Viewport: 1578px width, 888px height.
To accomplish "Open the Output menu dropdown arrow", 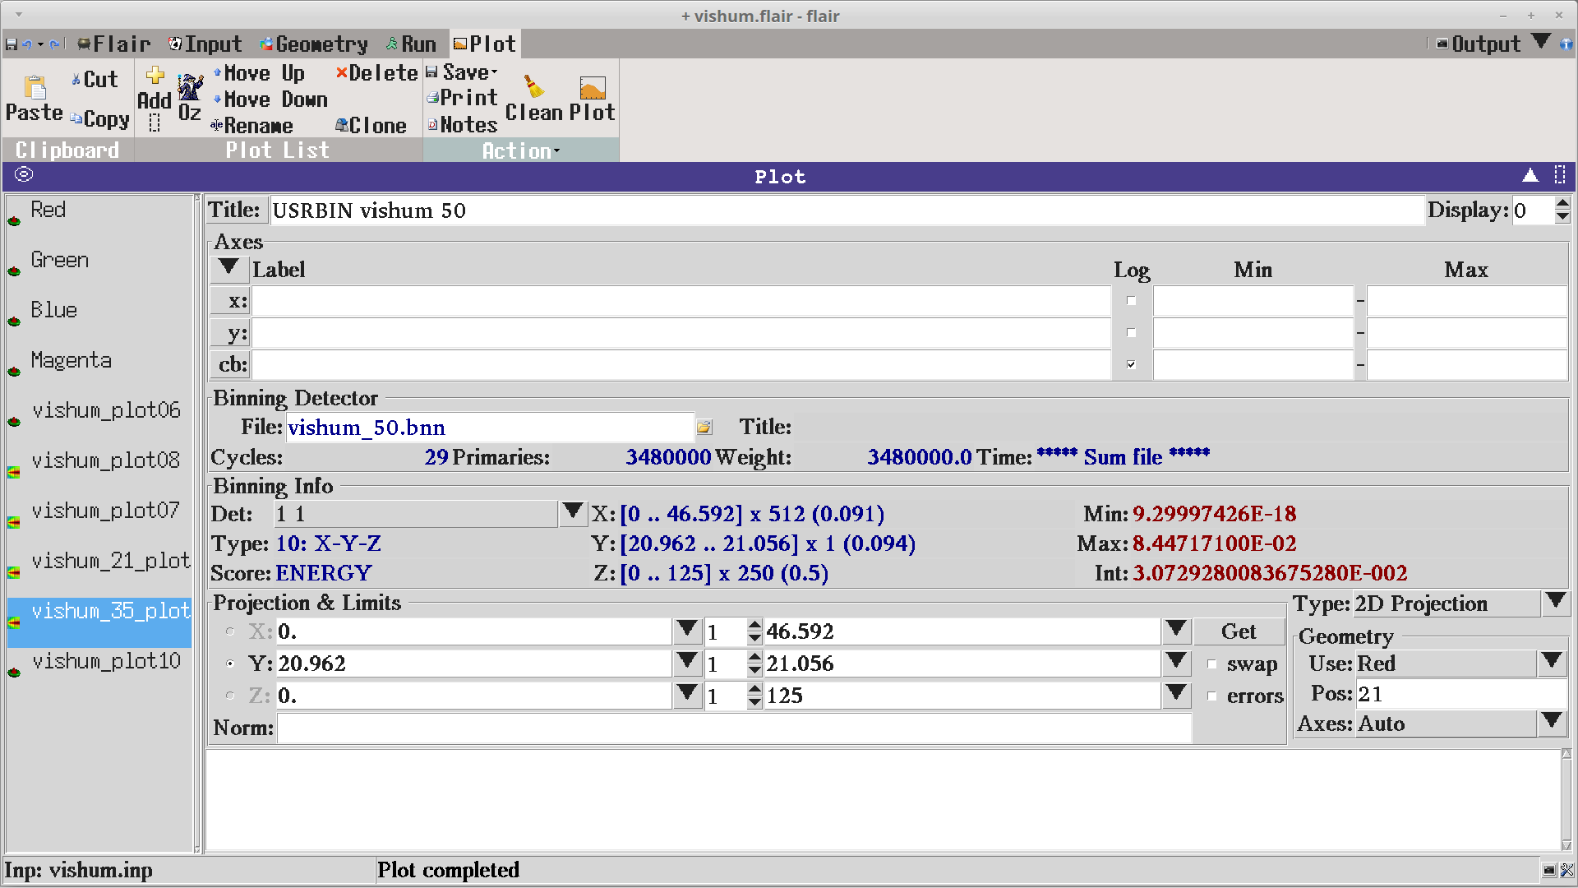I will coord(1542,41).
